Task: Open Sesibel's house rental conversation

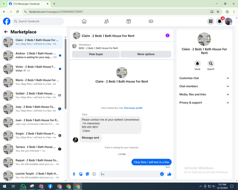Action: [x=32, y=95]
